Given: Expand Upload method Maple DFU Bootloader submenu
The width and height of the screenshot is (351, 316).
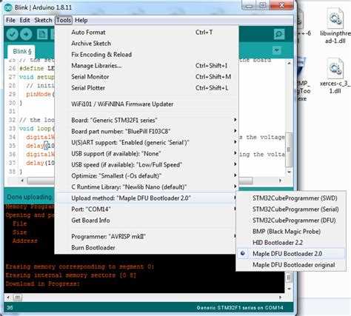Looking at the screenshot, I should (x=147, y=198).
